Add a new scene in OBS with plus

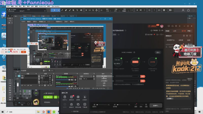pyautogui.click(x=22, y=85)
